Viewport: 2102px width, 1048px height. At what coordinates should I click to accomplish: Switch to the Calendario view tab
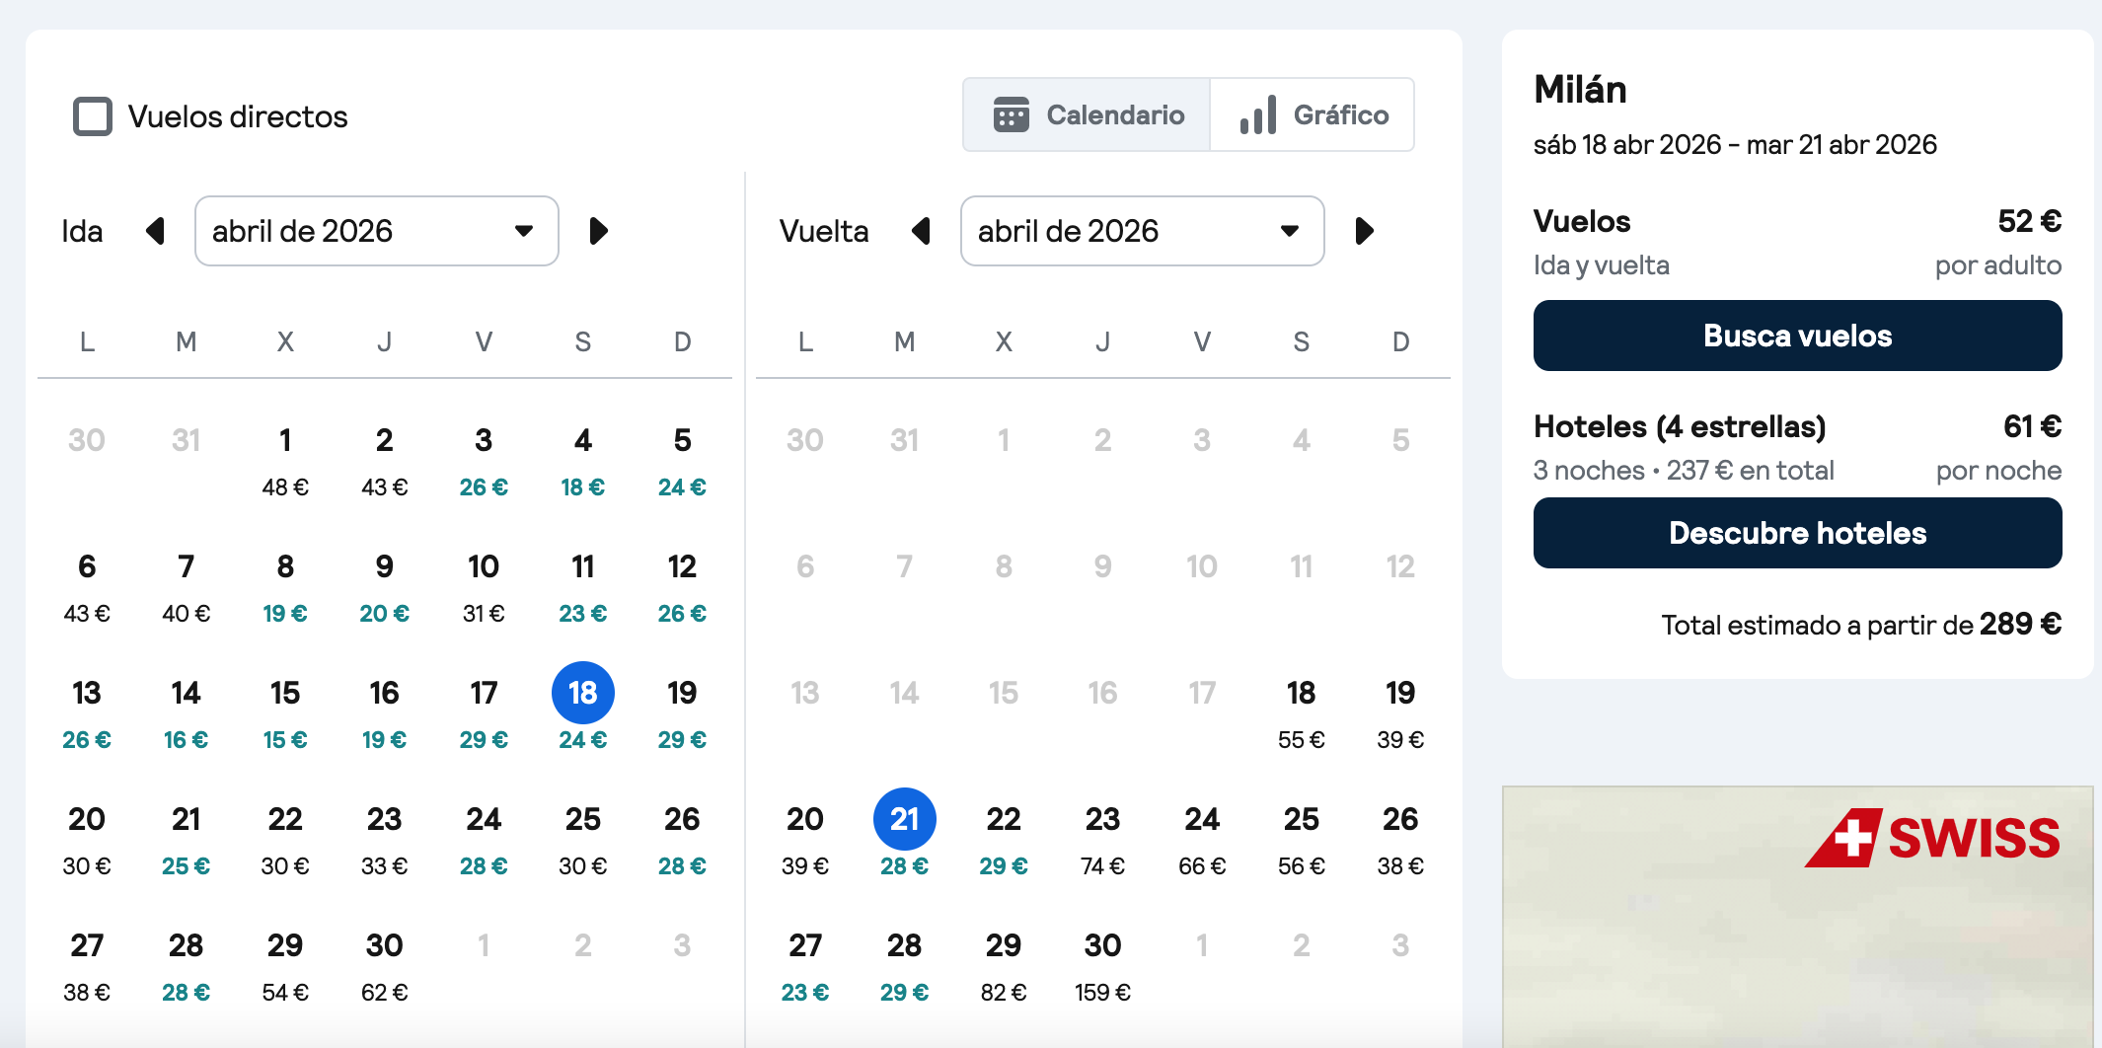(1088, 115)
